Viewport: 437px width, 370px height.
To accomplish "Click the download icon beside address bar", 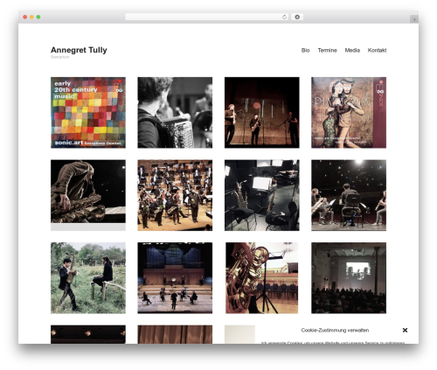I will 297,17.
